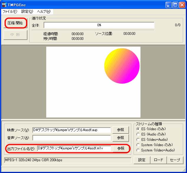The image size is (187, 173).
Task: Select ES (Video+Audio) stream type
Action: [x=138, y=140]
